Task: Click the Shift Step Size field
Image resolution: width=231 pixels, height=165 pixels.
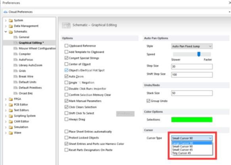Action: 192,75
